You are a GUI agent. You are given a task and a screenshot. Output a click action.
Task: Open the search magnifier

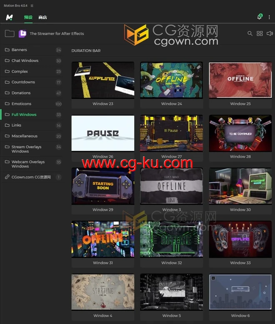click(250, 33)
